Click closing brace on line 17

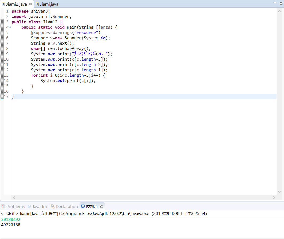tap(13, 97)
